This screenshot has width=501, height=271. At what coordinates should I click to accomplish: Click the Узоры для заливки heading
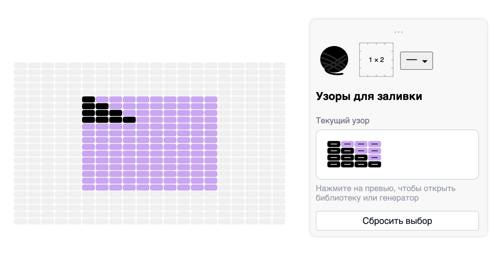(x=369, y=96)
